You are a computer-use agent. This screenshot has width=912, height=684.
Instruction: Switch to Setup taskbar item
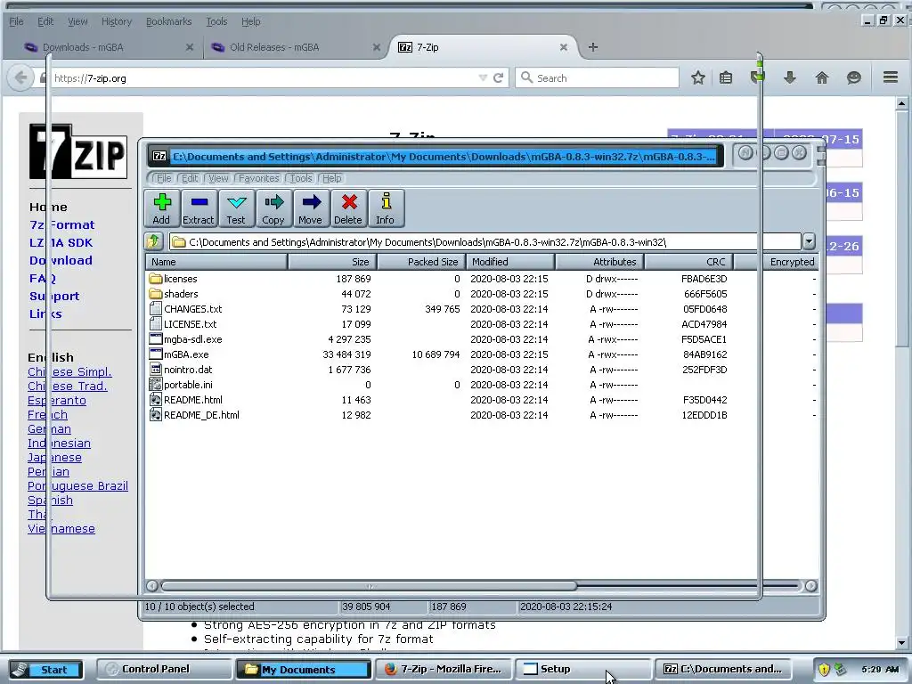582,669
